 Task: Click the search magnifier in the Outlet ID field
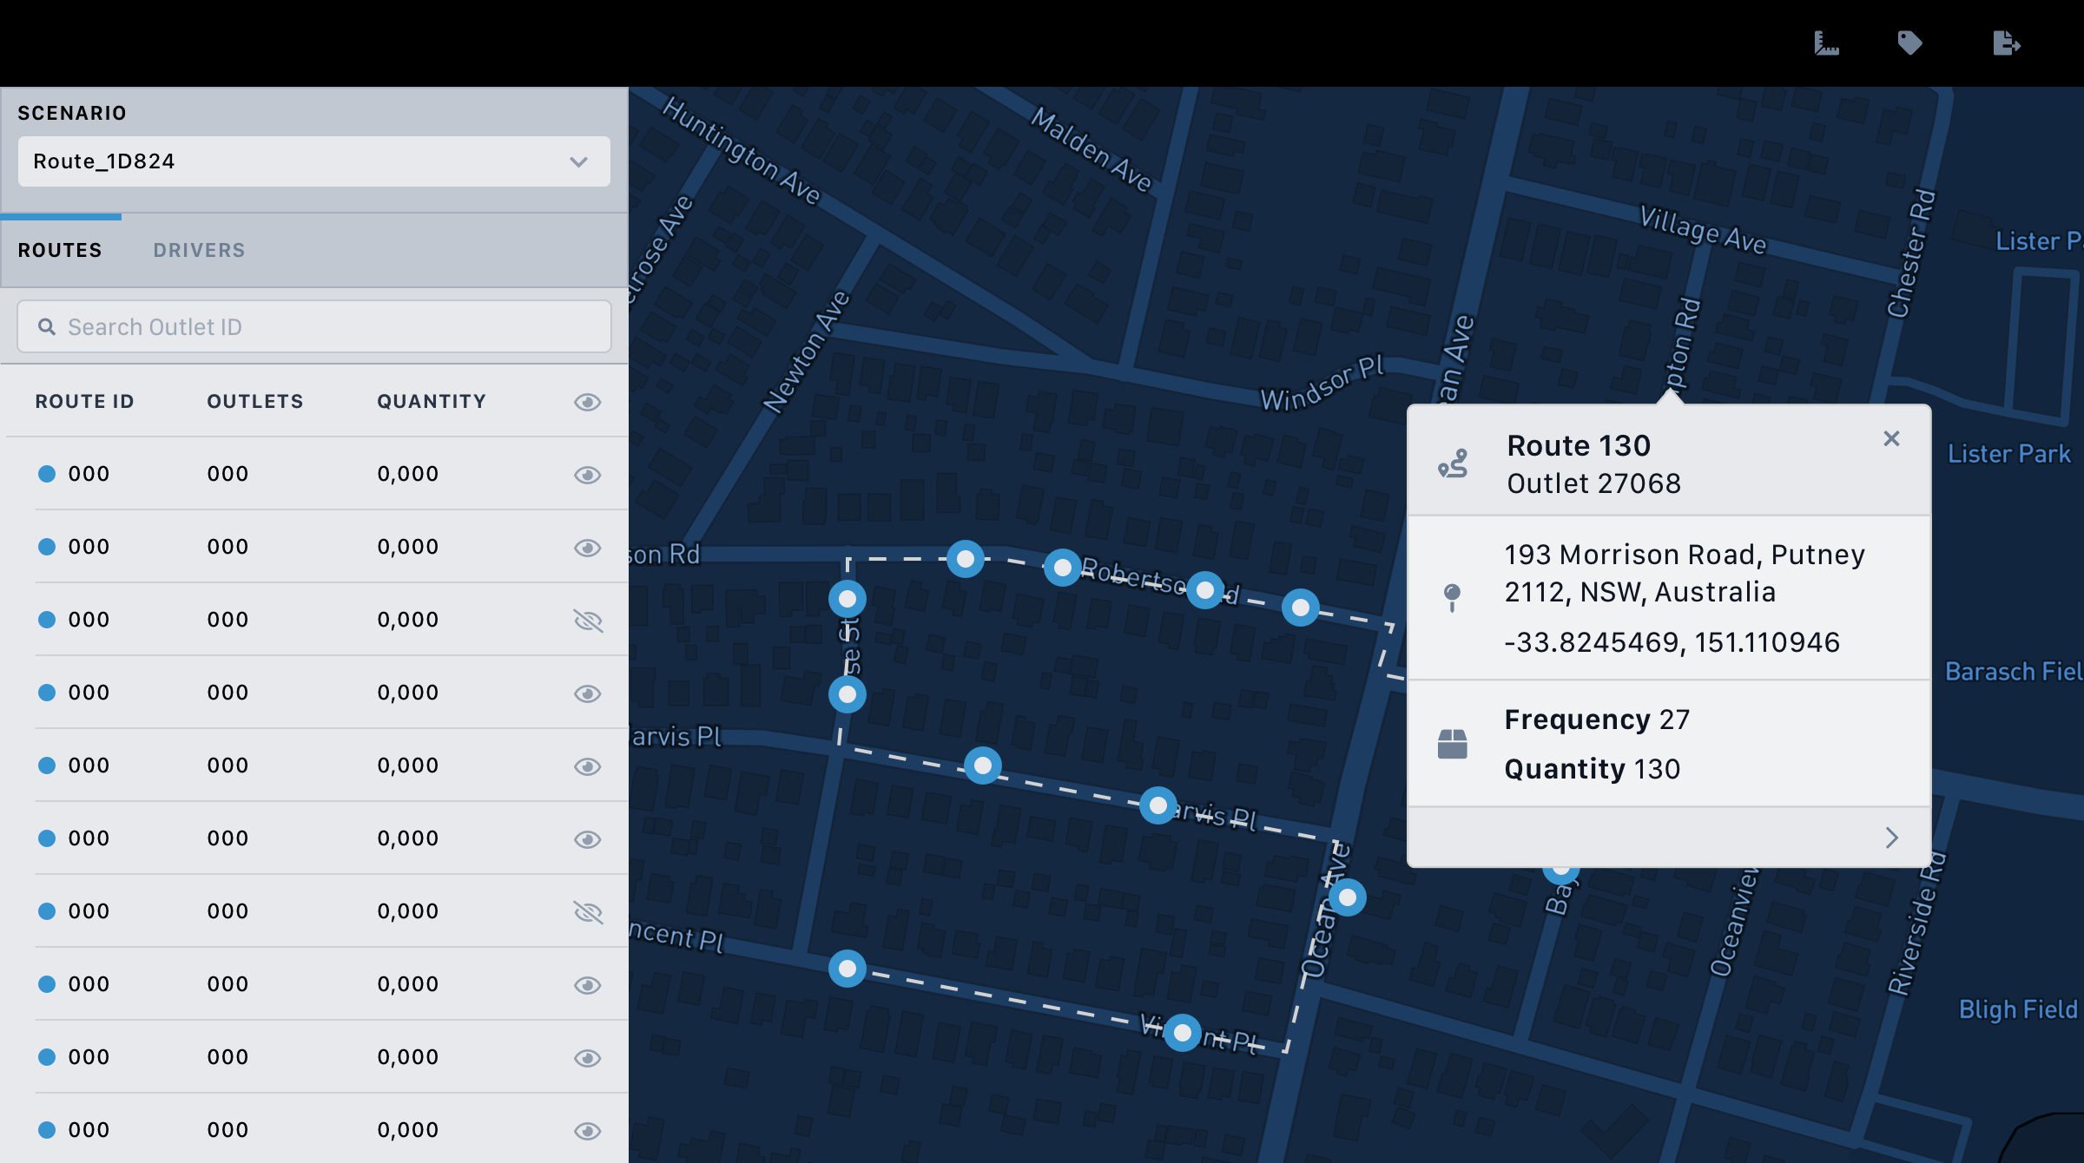48,325
